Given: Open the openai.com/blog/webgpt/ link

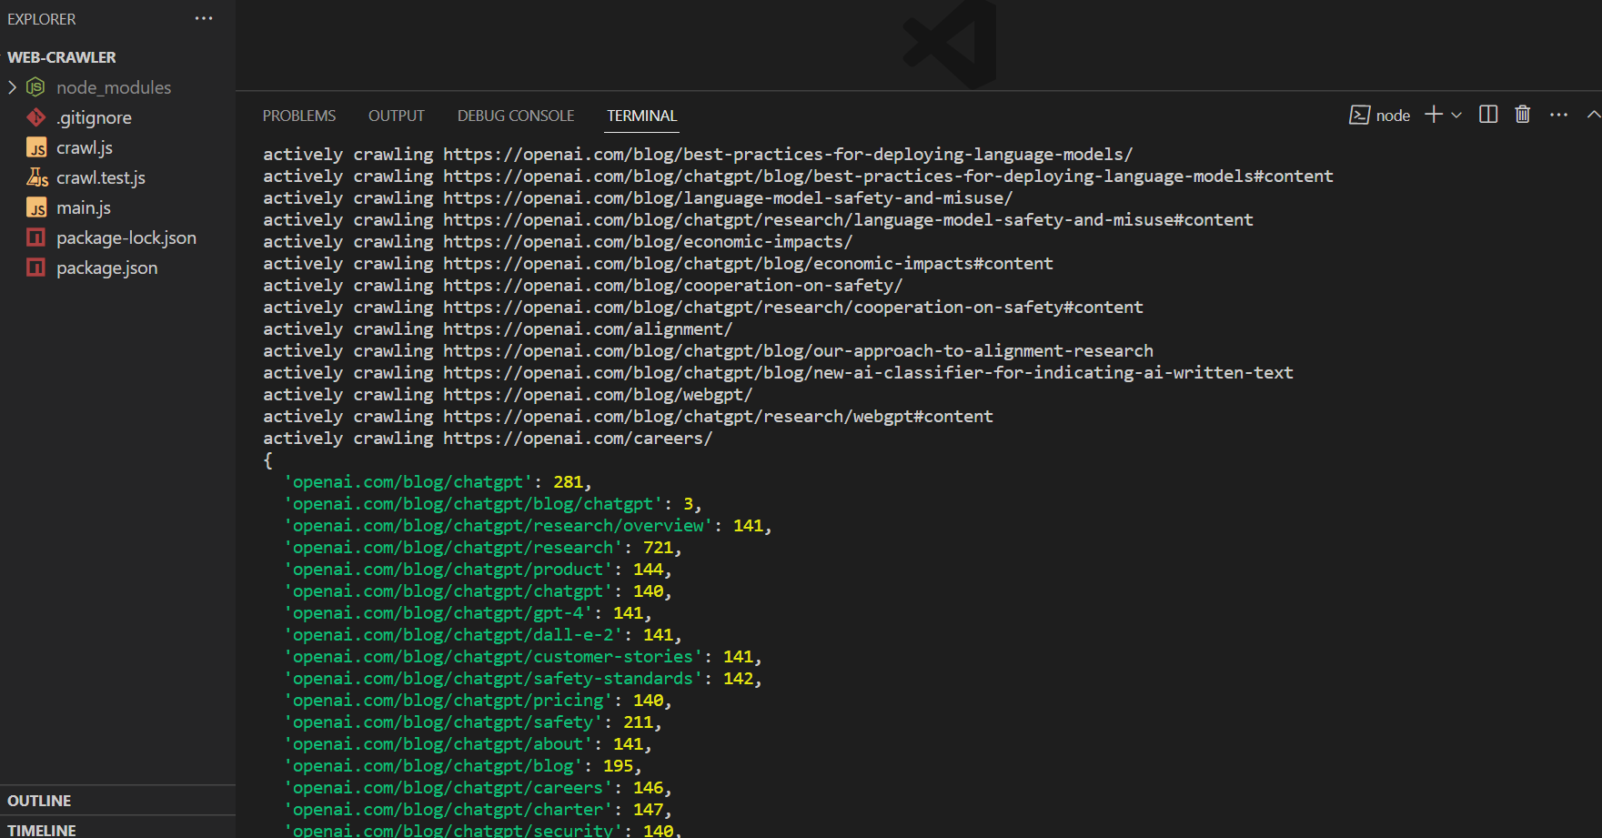Looking at the screenshot, I should 598,395.
